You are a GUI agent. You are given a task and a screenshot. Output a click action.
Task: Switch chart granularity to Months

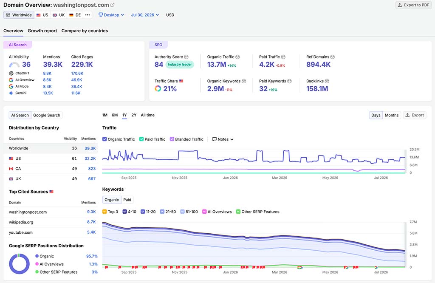(392, 115)
